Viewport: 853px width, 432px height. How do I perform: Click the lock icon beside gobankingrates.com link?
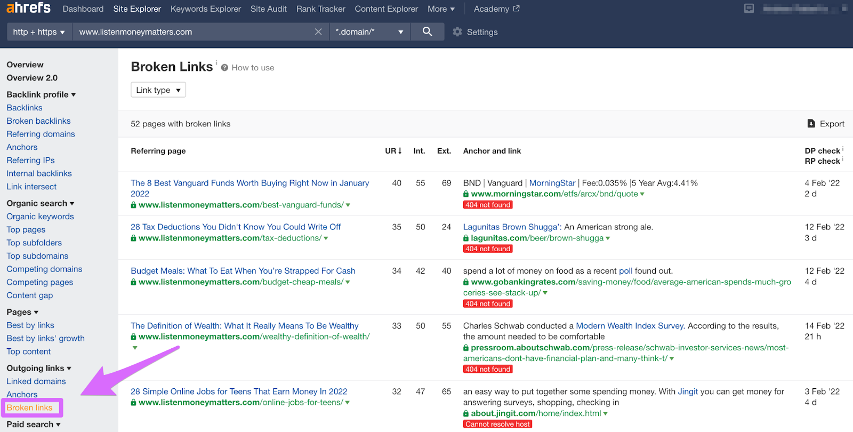coord(466,282)
